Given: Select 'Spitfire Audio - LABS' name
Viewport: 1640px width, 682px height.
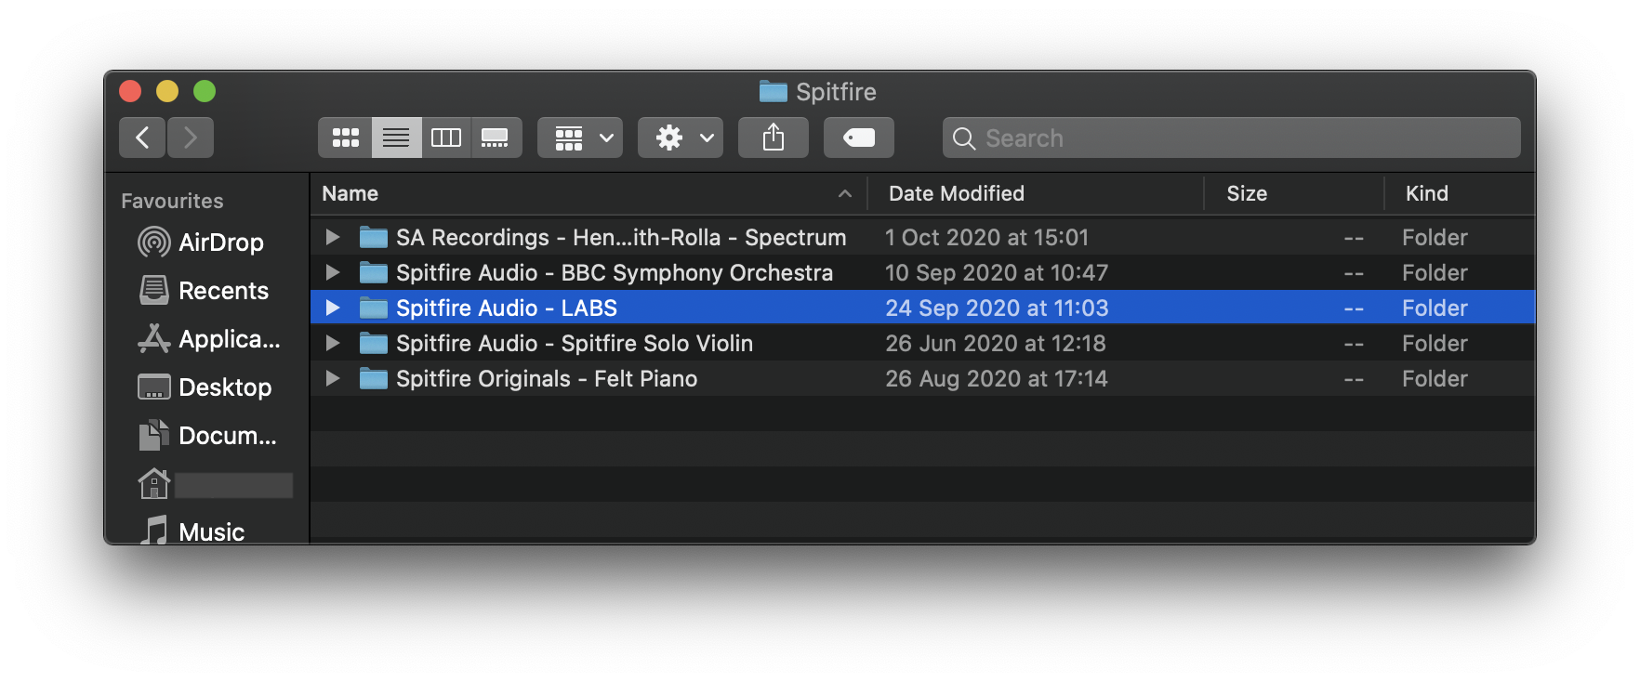Looking at the screenshot, I should tap(507, 308).
